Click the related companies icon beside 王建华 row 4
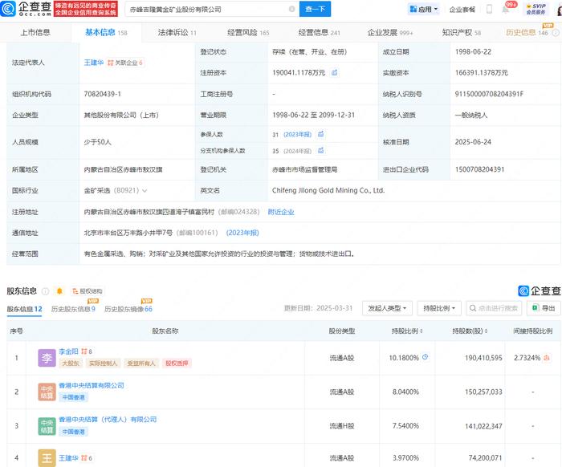562x467 pixels. click(x=86, y=457)
